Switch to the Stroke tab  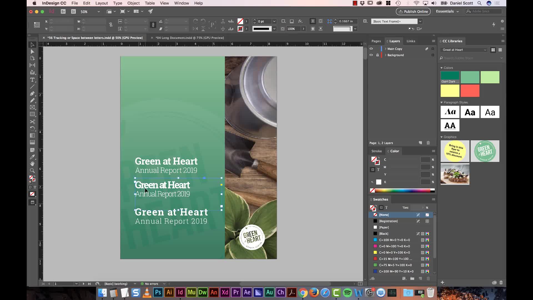(376, 151)
